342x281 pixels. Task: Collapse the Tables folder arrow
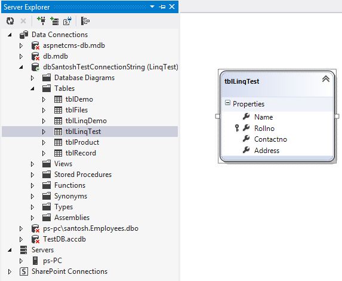(32, 88)
